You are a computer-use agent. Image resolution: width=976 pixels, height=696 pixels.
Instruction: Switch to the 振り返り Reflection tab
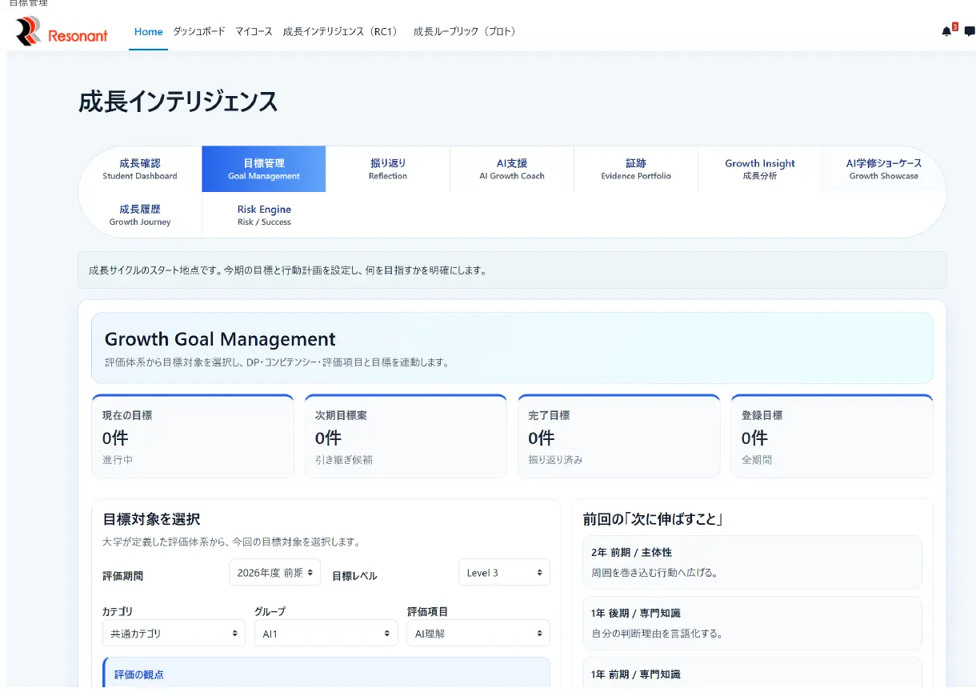388,169
